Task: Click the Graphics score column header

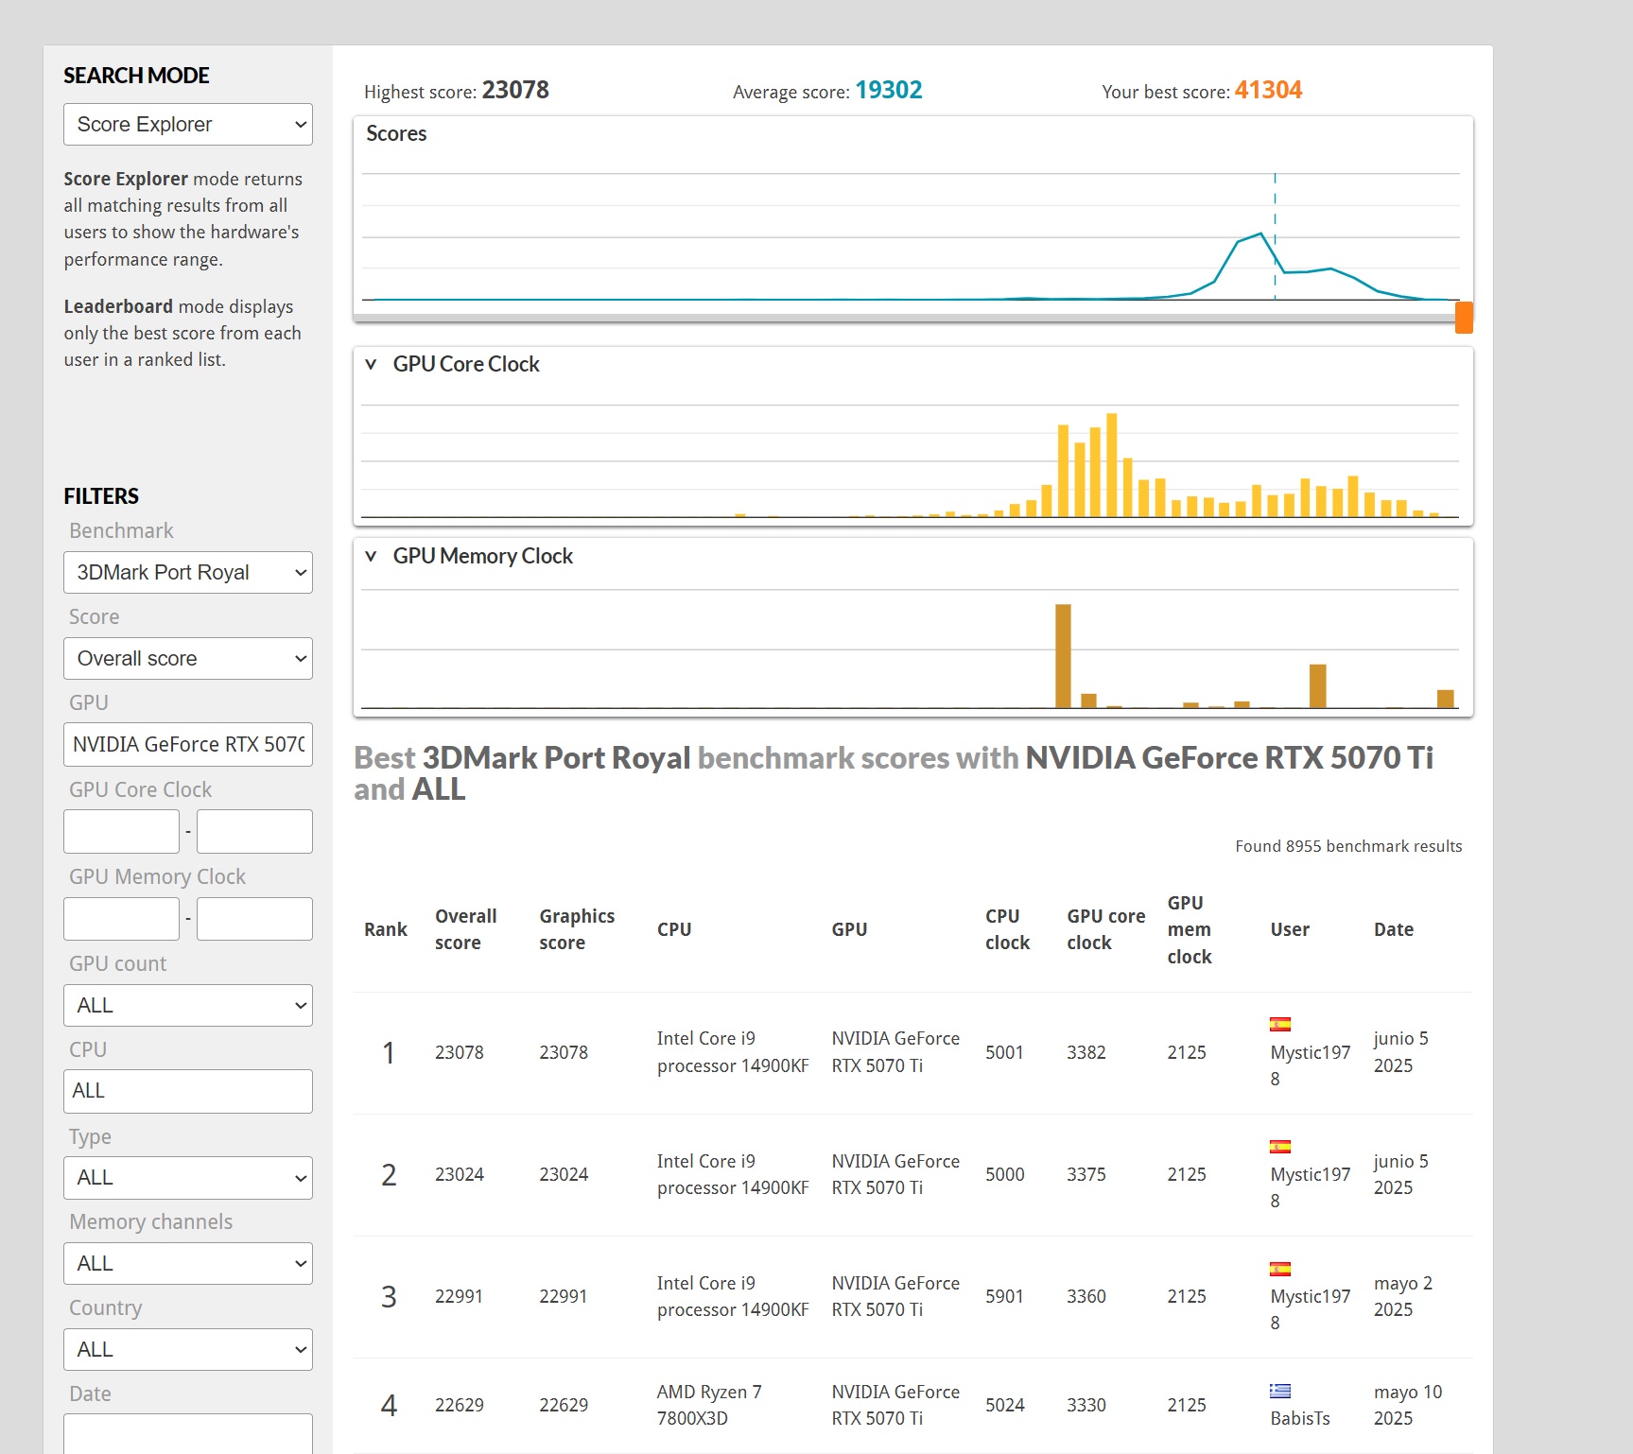Action: click(x=577, y=929)
